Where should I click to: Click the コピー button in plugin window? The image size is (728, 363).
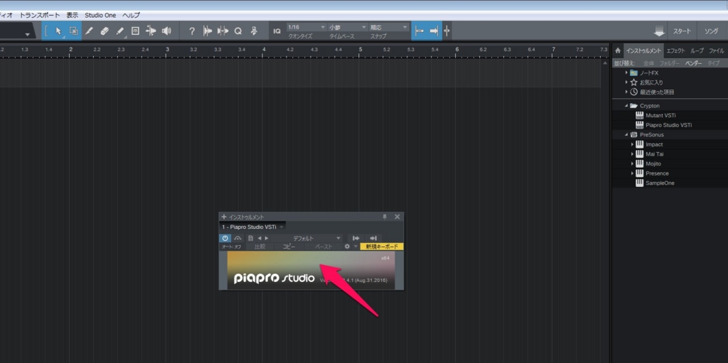(x=289, y=247)
